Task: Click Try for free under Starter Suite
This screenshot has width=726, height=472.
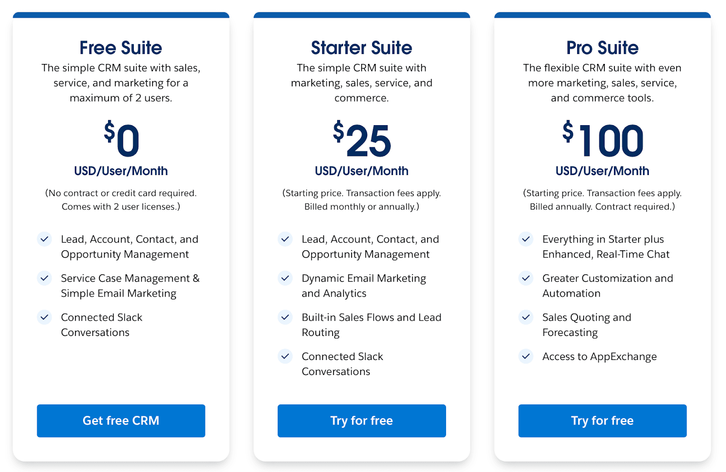Action: (x=361, y=421)
